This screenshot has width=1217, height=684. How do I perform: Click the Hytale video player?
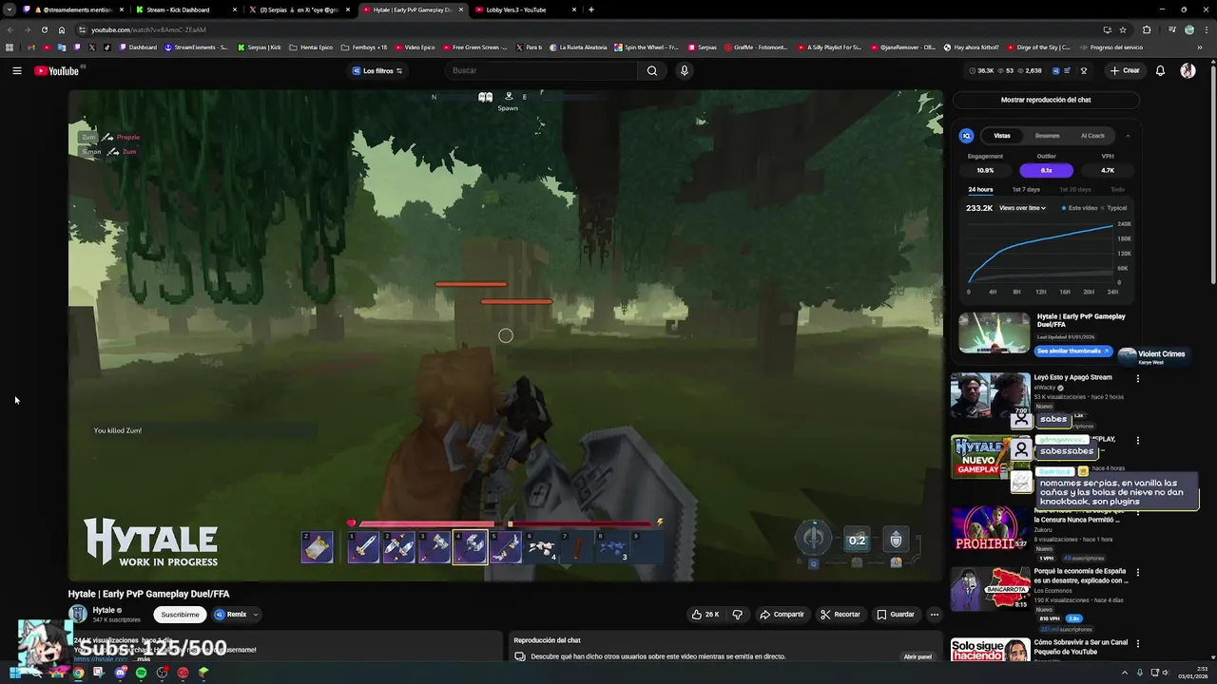[x=505, y=335]
